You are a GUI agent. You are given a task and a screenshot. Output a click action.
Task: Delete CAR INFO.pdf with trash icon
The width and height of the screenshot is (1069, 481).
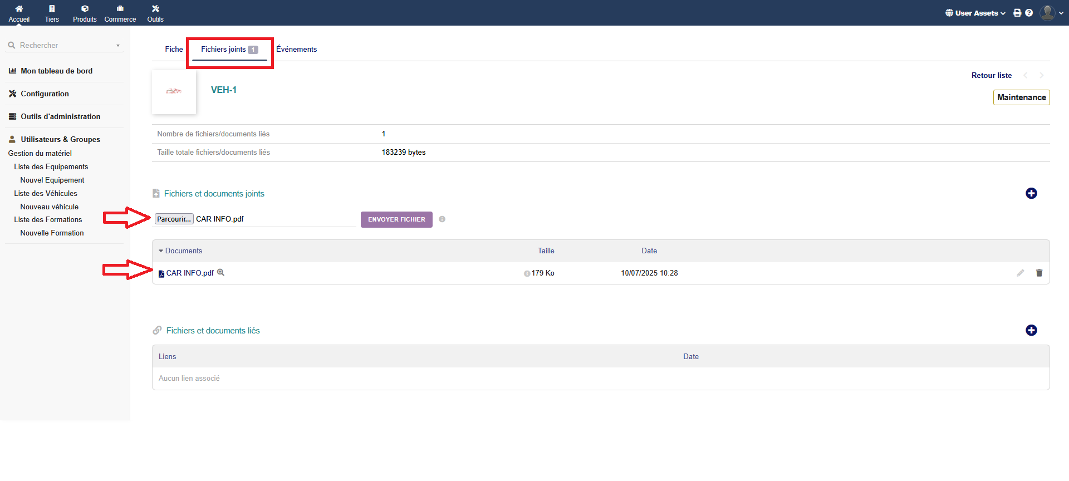tap(1039, 273)
